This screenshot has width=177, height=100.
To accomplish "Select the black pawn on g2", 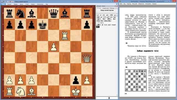I will point(76,80).
